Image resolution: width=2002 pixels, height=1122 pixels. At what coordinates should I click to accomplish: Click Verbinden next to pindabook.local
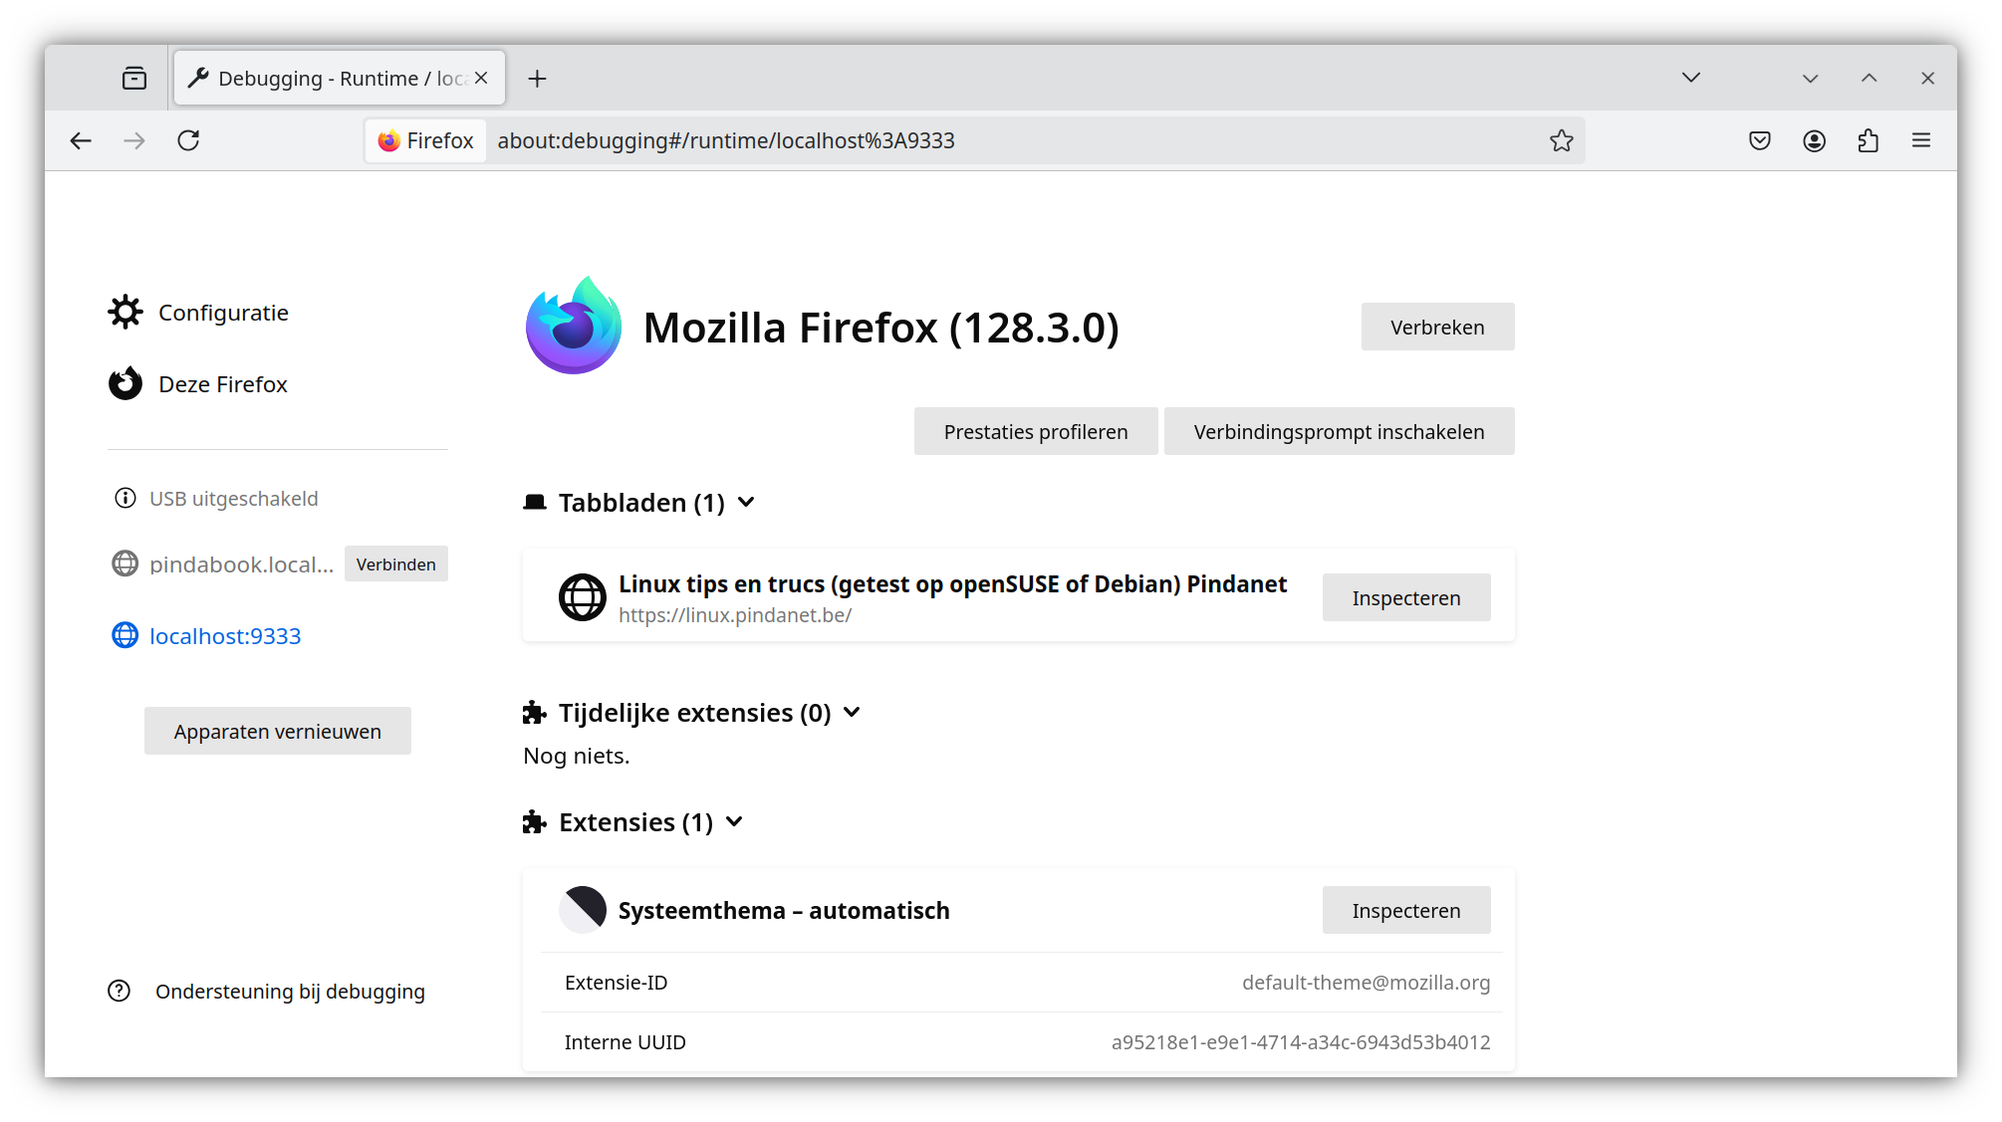coord(394,563)
